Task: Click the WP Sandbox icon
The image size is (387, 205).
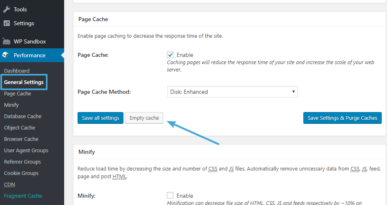Action: [x=6, y=41]
